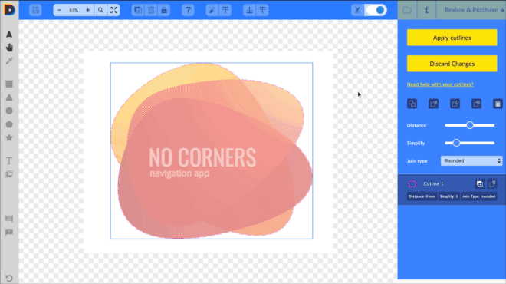This screenshot has height=284, width=506.
Task: Delete cutline with the trash icon
Action: pos(498,104)
